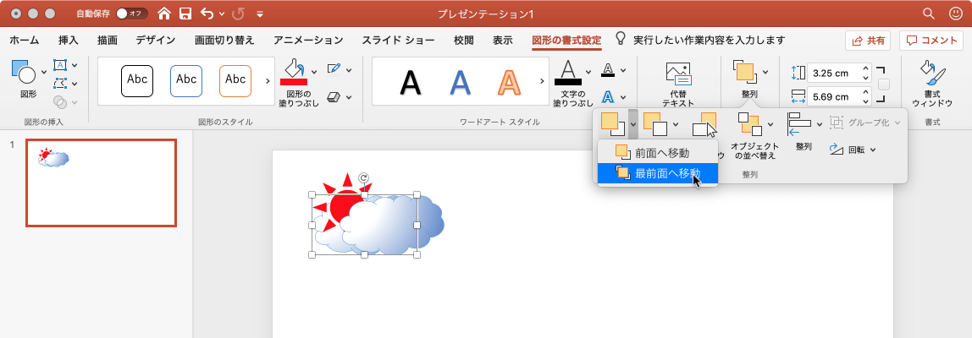
Task: Click the 整列 arrange button in ribbon
Action: point(744,71)
